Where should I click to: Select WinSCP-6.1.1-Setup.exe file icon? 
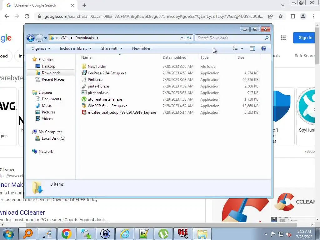pos(84,106)
